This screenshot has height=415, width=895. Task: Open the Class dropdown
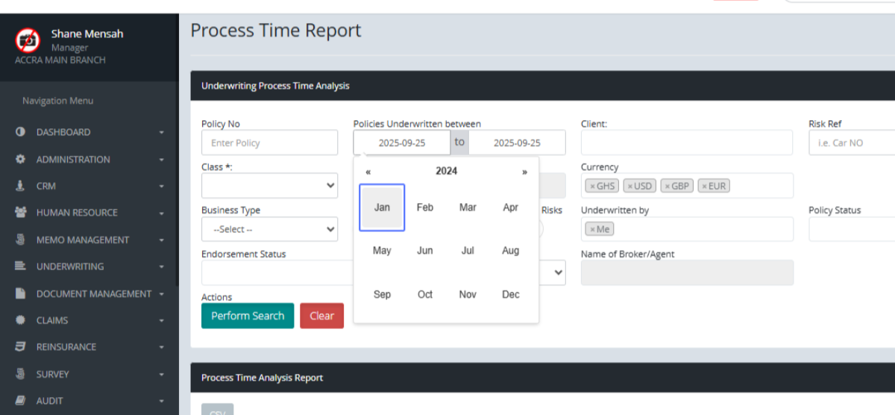(269, 185)
